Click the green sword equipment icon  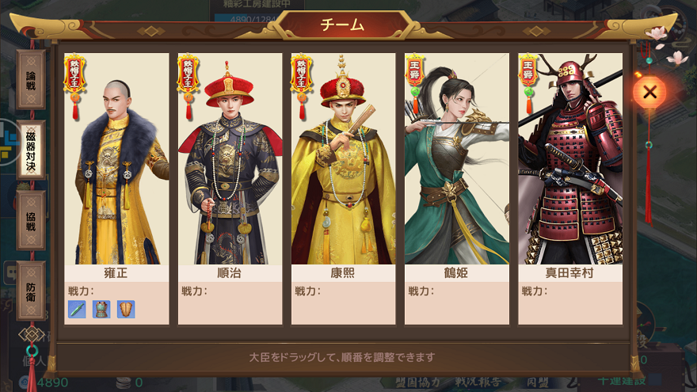[77, 310]
